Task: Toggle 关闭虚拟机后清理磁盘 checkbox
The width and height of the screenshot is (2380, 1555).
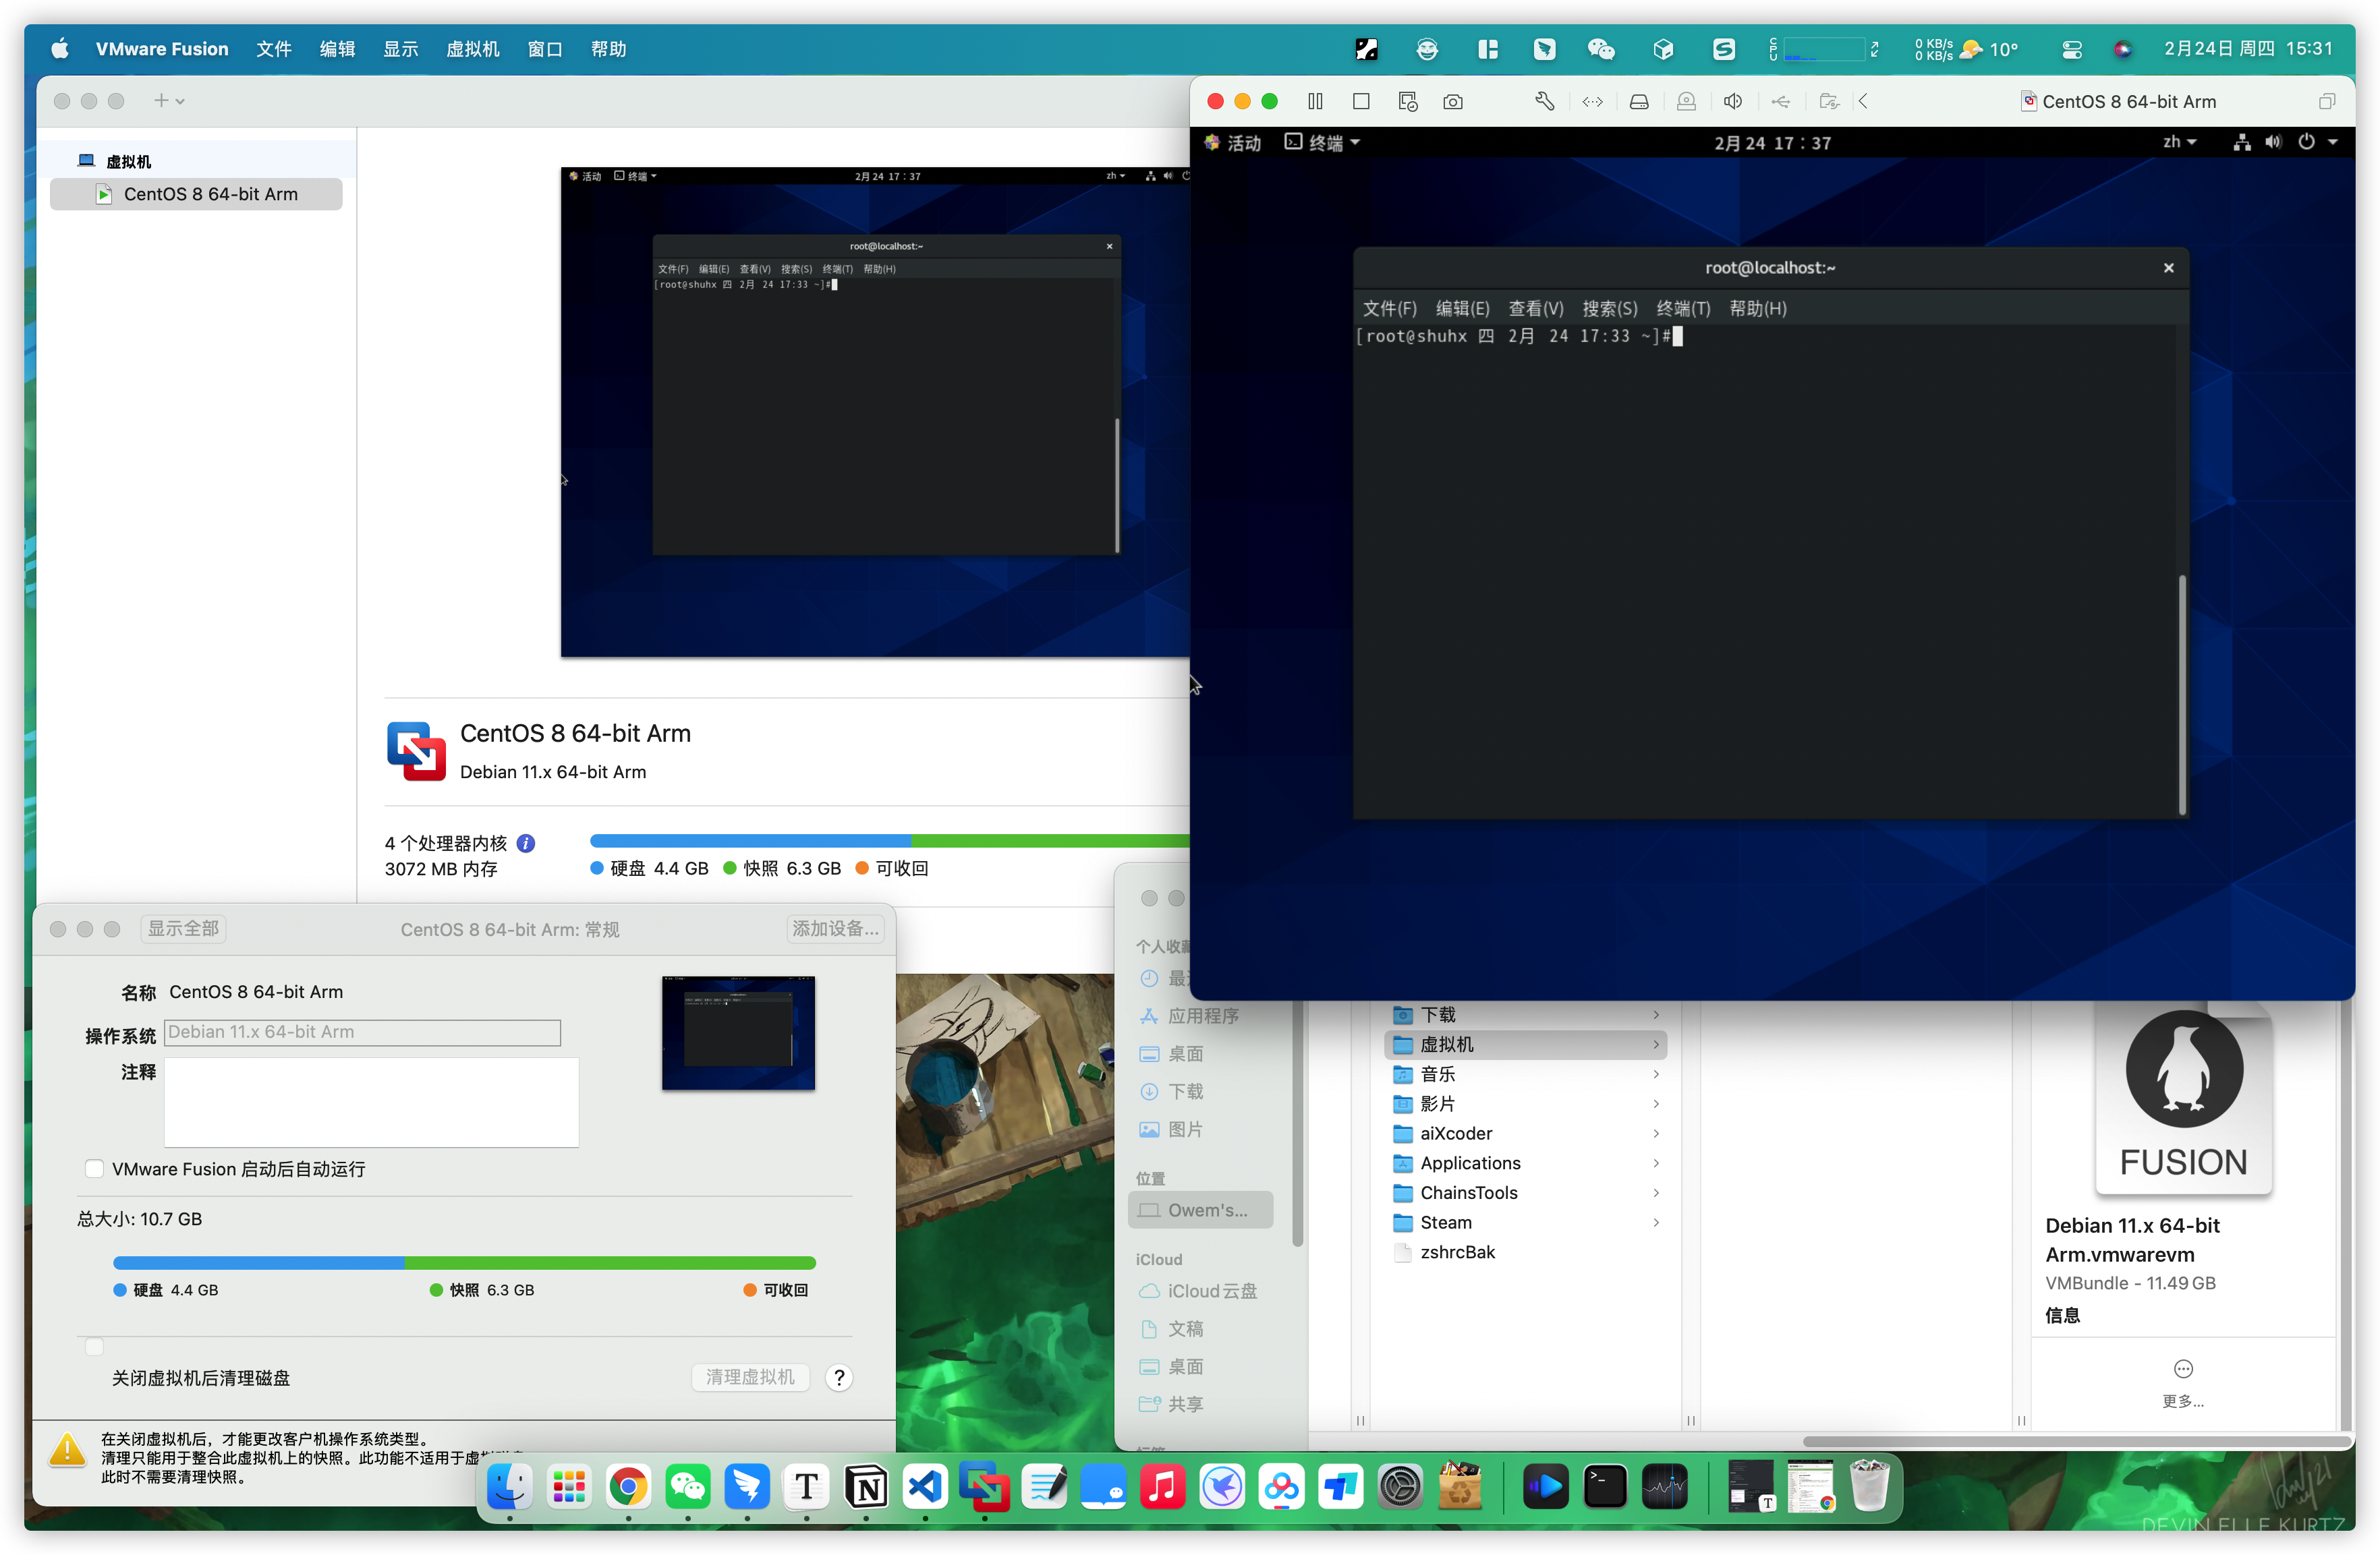Action: [94, 1347]
